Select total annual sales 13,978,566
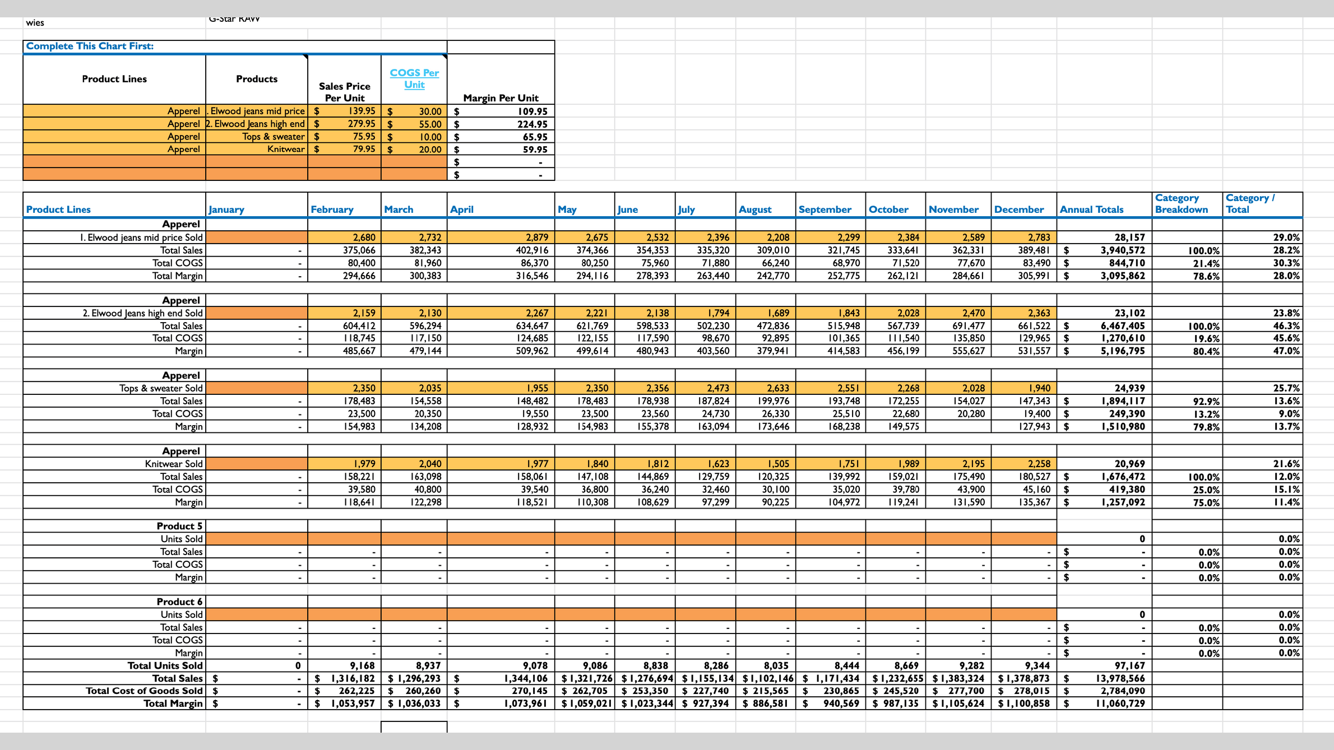The height and width of the screenshot is (750, 1334). tap(1104, 678)
